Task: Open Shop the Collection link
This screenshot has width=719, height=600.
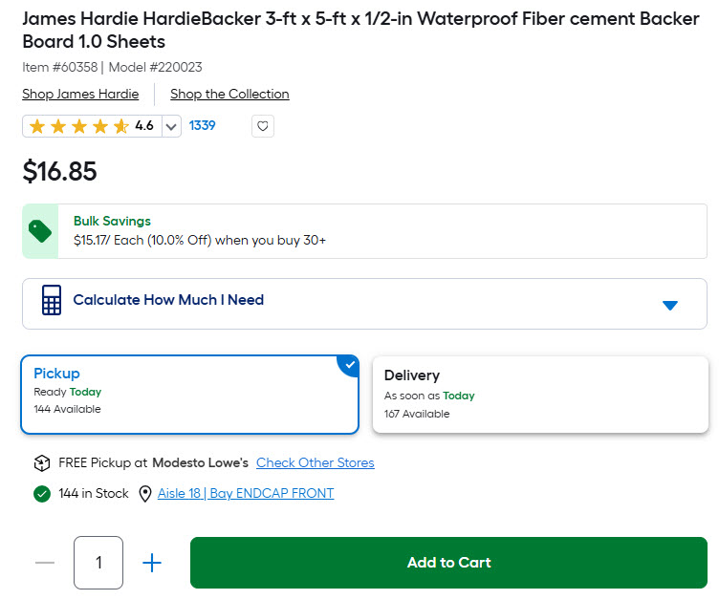Action: pos(229,94)
